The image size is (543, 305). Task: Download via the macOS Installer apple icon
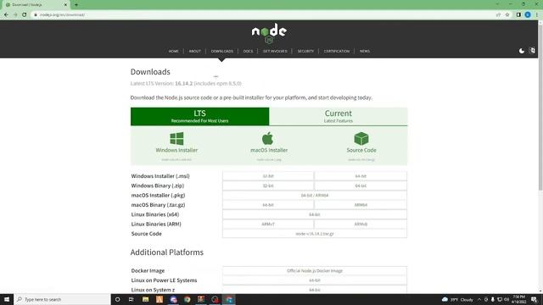click(268, 138)
